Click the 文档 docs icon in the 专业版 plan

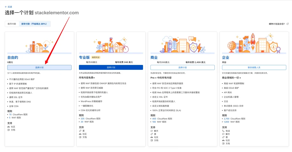click(x=80, y=137)
